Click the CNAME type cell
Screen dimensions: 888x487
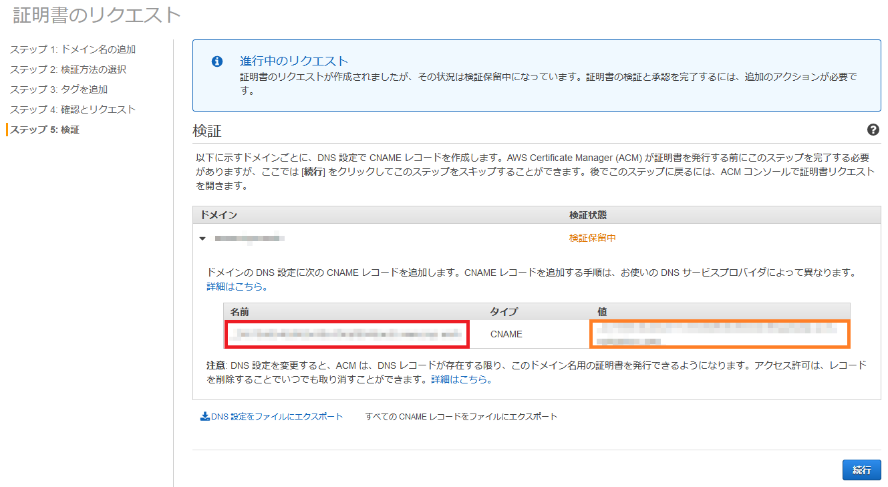tap(506, 334)
